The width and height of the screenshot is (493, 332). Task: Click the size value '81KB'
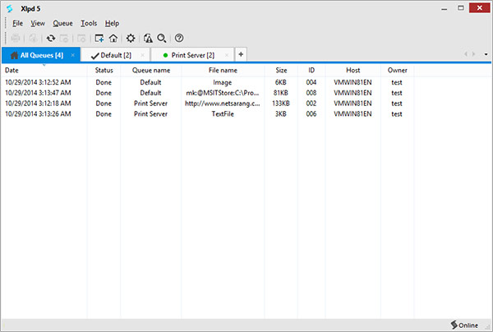[x=281, y=93]
